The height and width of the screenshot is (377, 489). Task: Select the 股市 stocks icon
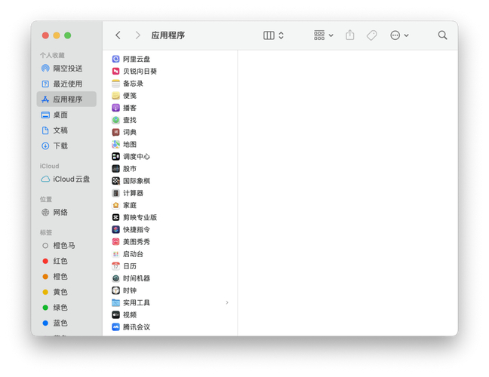115,169
